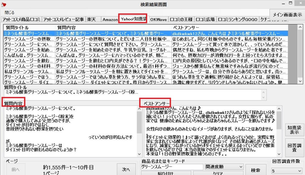305x175 pixels.
Task: Click 質問タイトル text box down arrow
Action: [263, 97]
